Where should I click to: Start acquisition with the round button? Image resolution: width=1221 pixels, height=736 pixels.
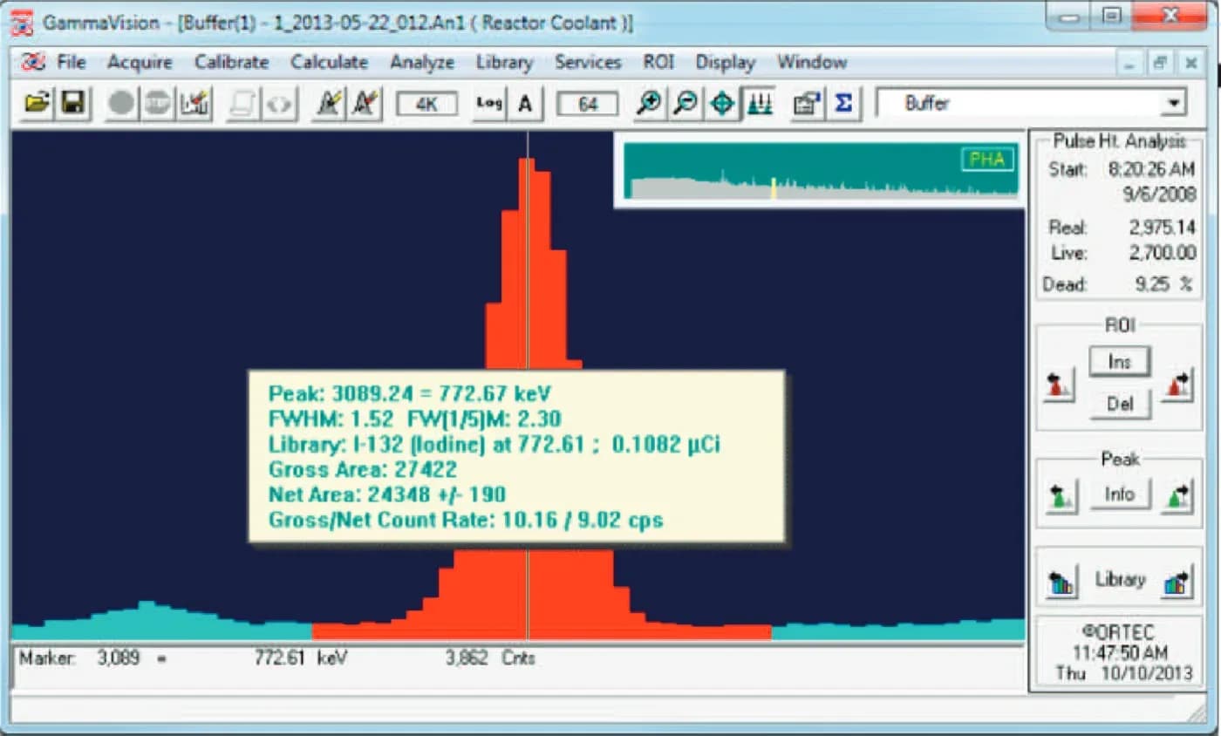click(x=121, y=104)
